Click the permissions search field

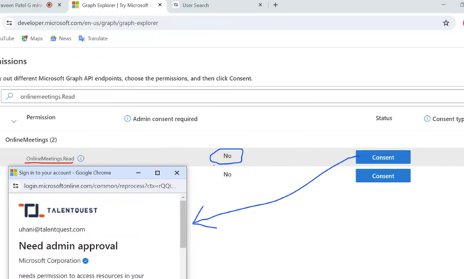click(x=232, y=96)
